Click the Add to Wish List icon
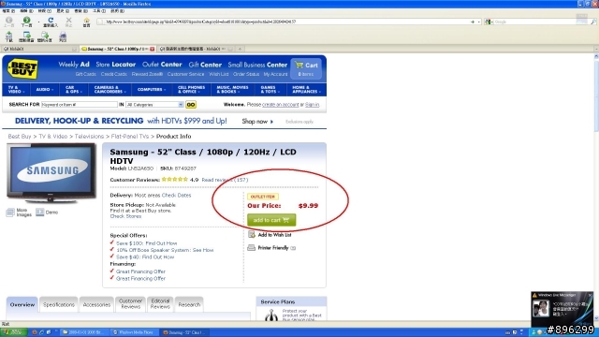This screenshot has height=337, width=599. [252, 235]
